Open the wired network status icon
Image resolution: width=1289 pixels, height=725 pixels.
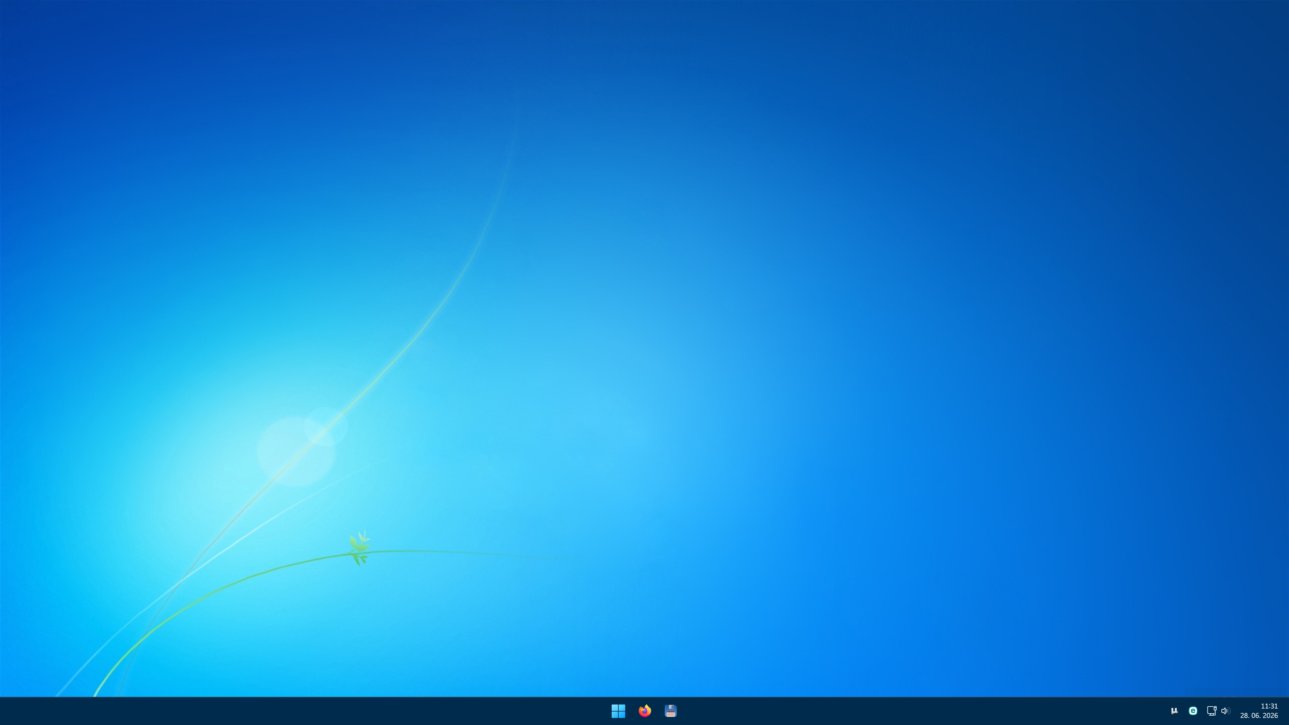point(1211,711)
